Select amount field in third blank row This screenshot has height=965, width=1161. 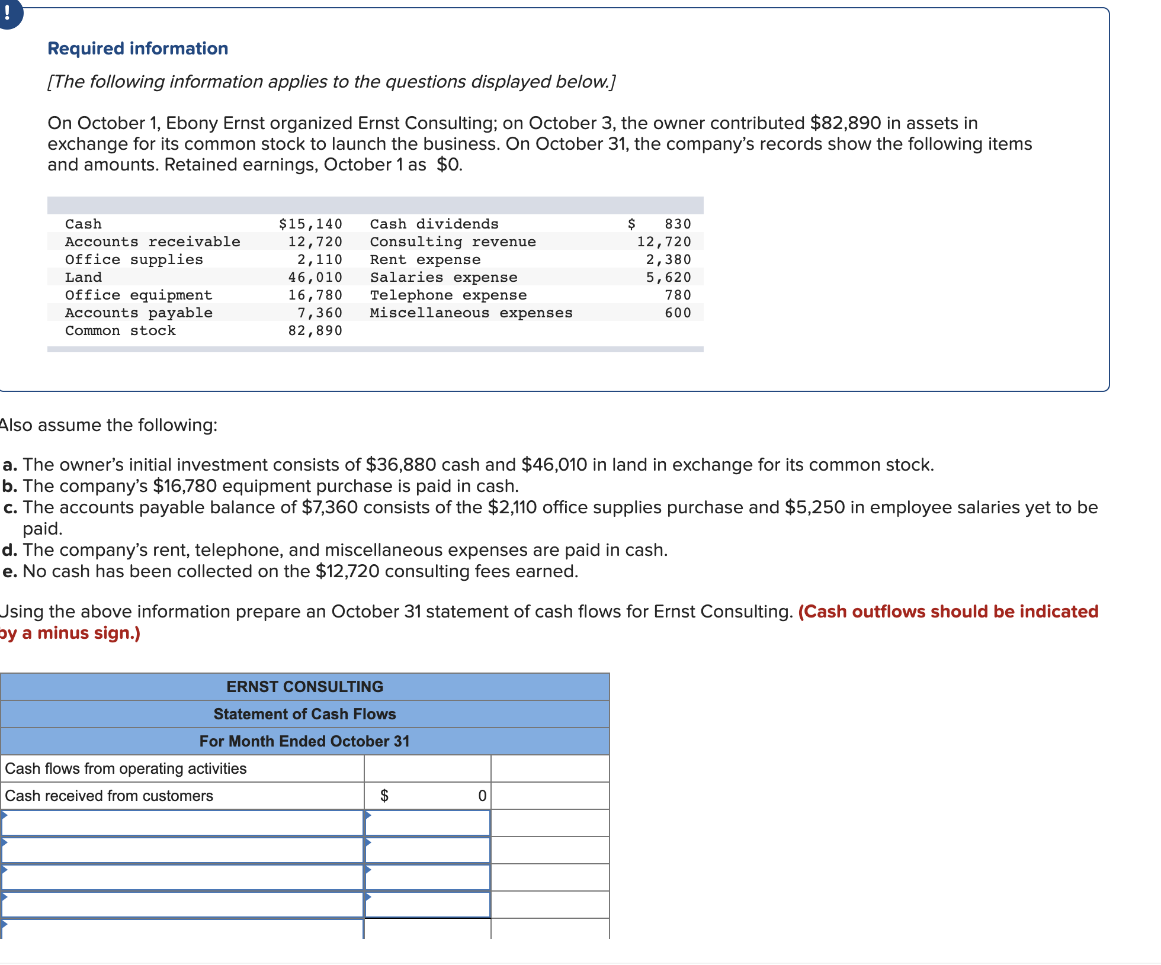pos(428,877)
